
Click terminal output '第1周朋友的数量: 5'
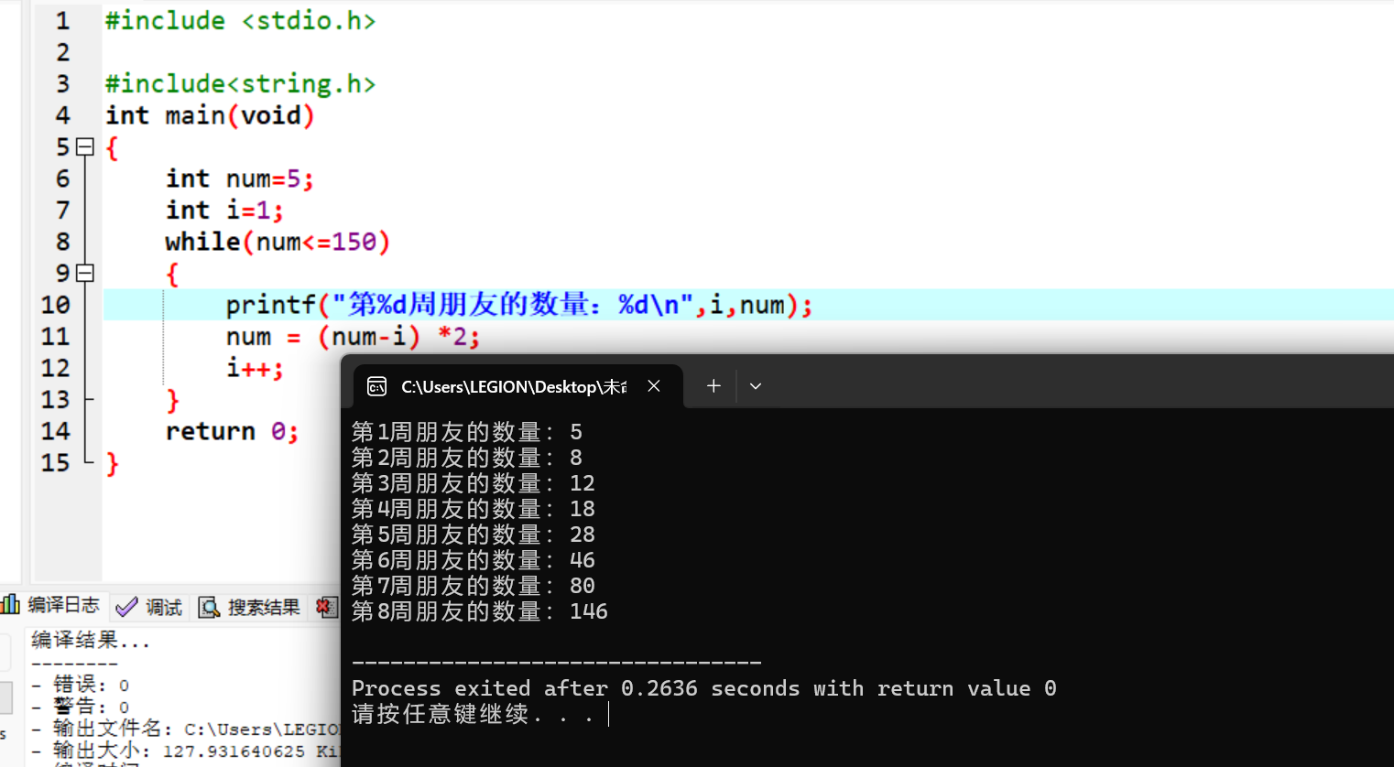tap(467, 432)
